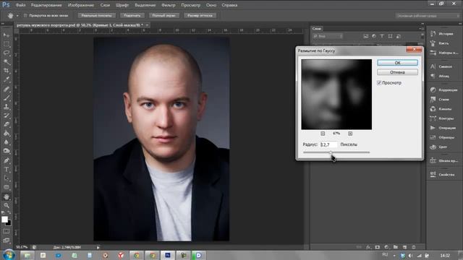Confirm Gaussian Blur with OK
This screenshot has height=260, width=463.
point(397,63)
